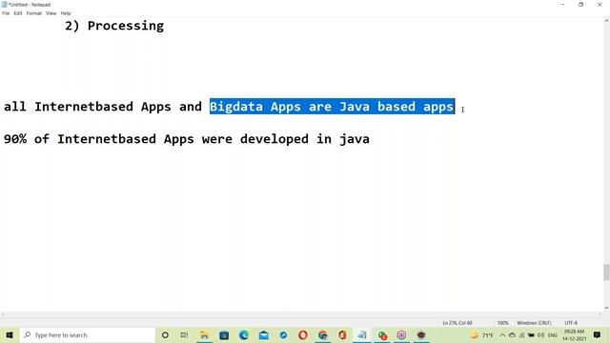Launch Opera browser from the taskbar
Screen dimensions: 610x343
point(303,334)
